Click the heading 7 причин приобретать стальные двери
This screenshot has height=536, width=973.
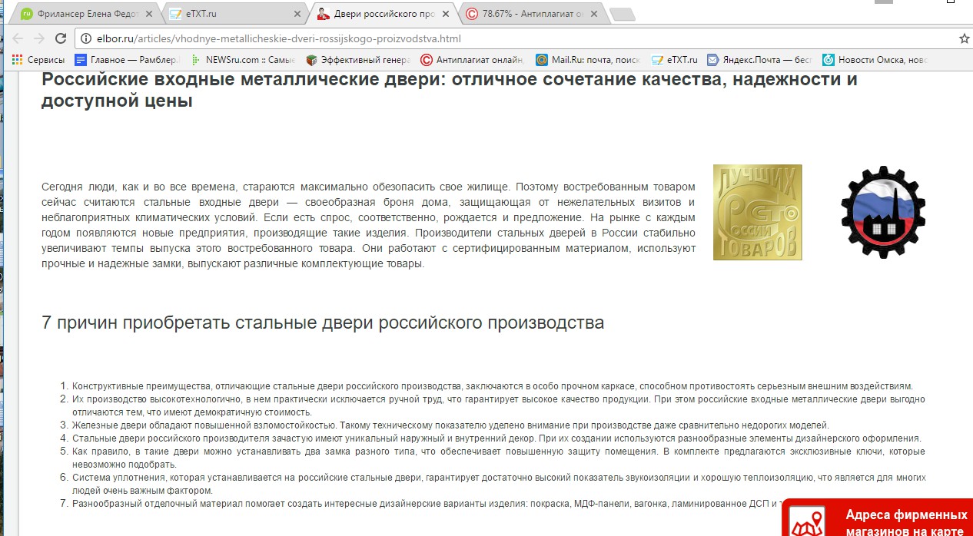[x=323, y=323]
